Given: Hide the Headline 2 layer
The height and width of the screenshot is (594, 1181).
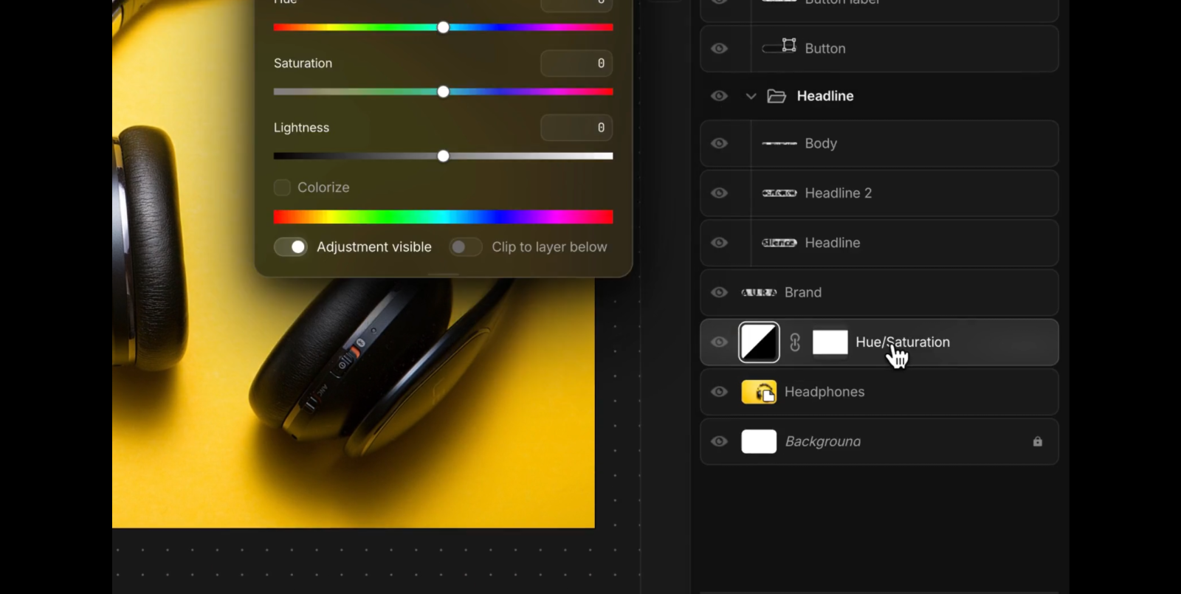Looking at the screenshot, I should (719, 193).
